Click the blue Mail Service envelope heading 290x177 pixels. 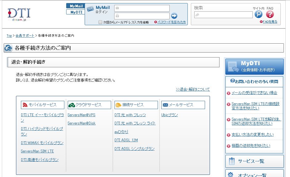click(x=183, y=105)
